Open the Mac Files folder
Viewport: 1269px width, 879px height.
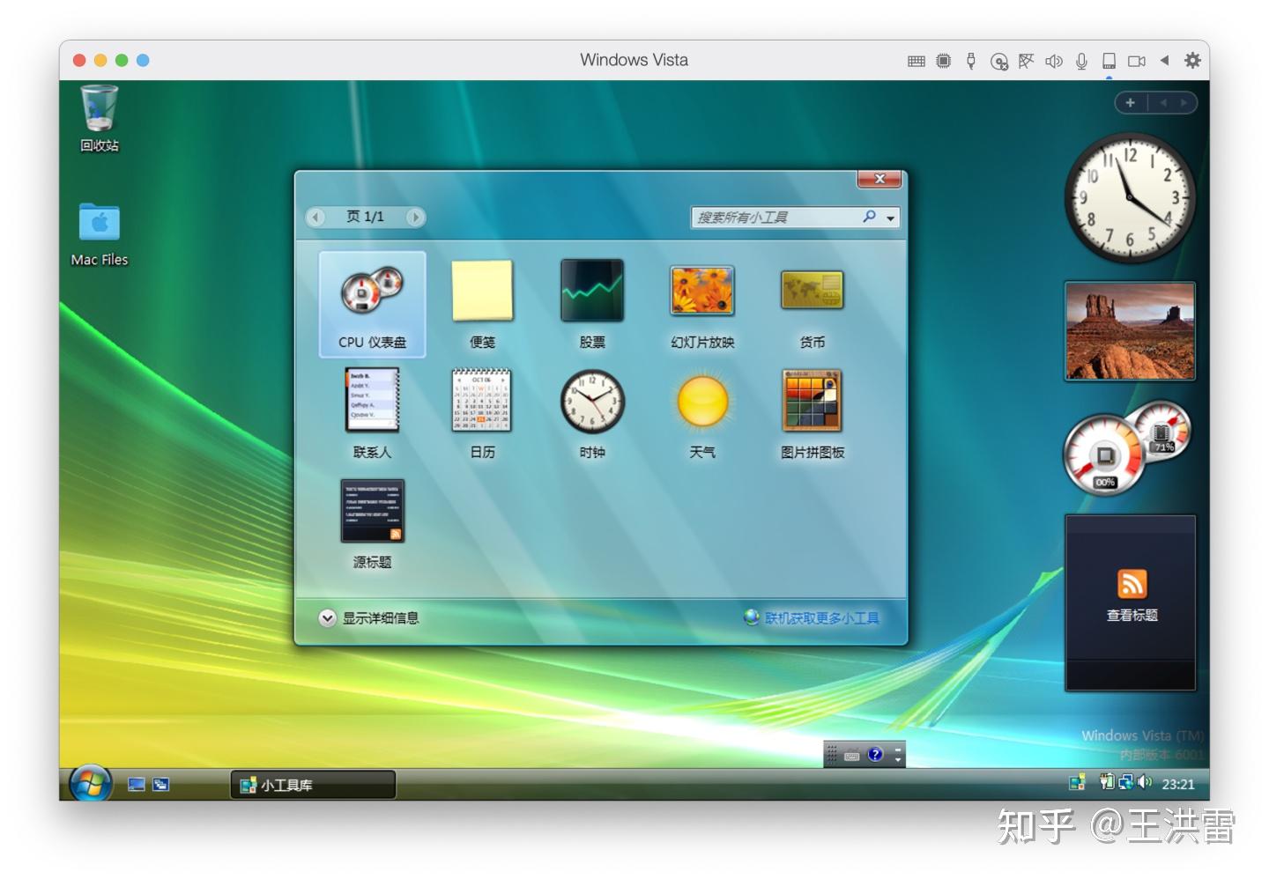click(100, 234)
